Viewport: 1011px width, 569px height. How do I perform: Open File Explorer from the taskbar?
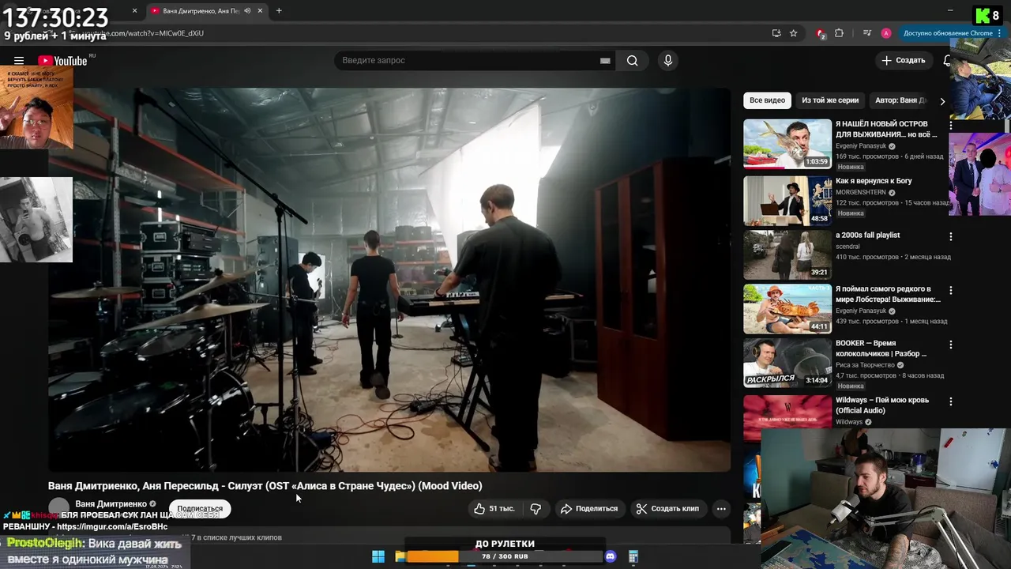click(400, 556)
